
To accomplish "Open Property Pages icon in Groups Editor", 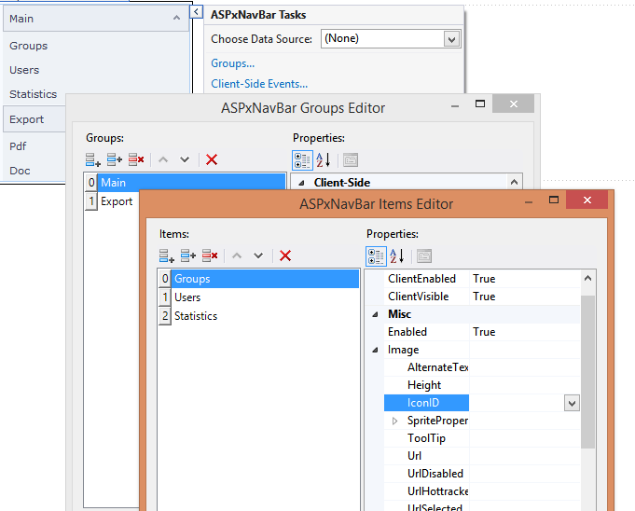I will pyautogui.click(x=351, y=160).
